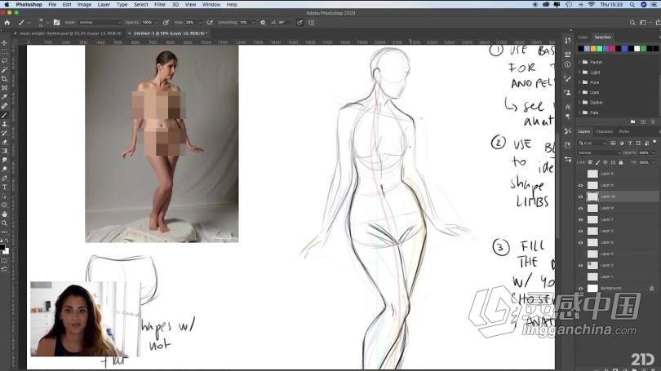Open macOS Spotlight search in menu bar
Screen dimensions: 661x371
(x=632, y=5)
